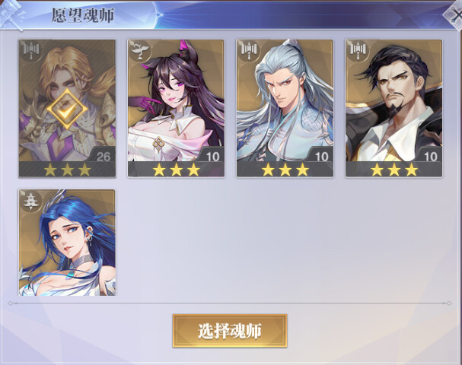Viewport: 462px width, 365px height.
Task: Select the blue-haired woman card
Action: click(67, 243)
